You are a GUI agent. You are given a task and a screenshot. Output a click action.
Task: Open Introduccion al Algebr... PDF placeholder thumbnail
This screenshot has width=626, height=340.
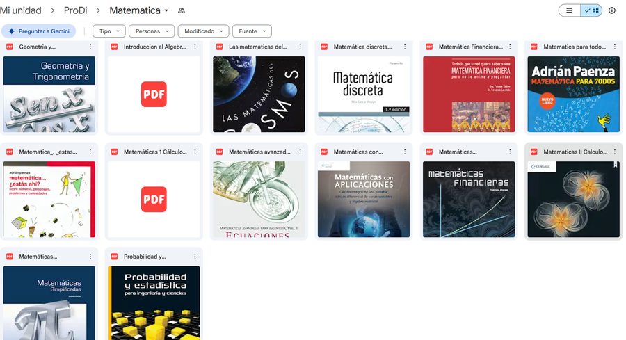154,94
